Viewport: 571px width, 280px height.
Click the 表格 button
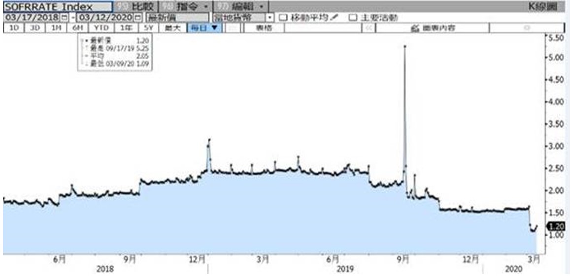click(x=264, y=28)
